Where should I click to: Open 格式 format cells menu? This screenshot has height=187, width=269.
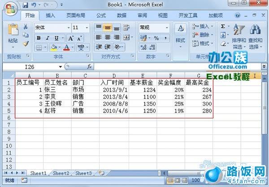coord(203,43)
